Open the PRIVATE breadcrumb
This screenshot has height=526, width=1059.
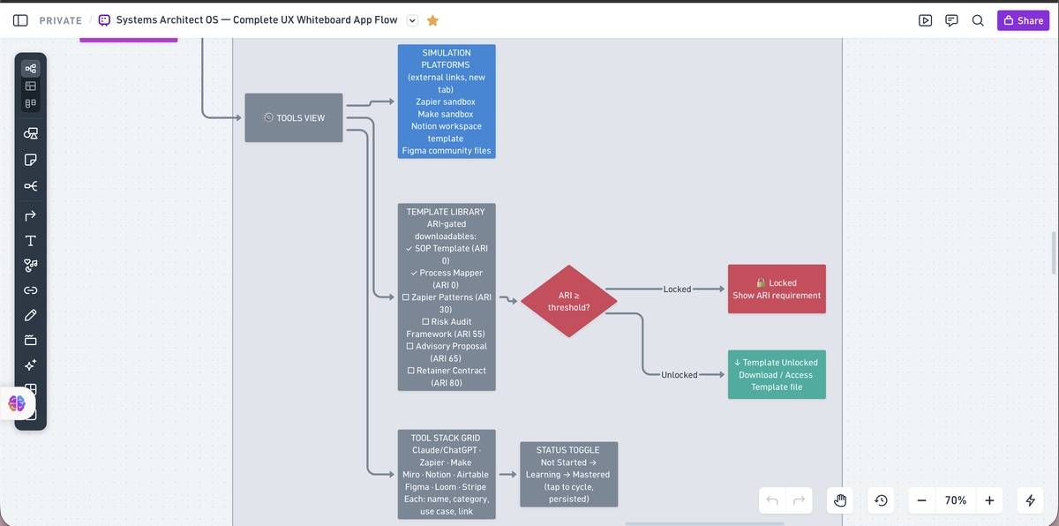point(60,20)
